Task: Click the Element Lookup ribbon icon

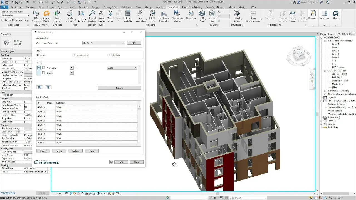Action: pos(92,16)
